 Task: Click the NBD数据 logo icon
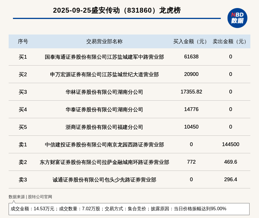(x=237, y=18)
